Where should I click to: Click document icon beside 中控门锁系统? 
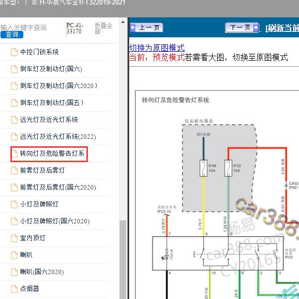pyautogui.click(x=14, y=52)
